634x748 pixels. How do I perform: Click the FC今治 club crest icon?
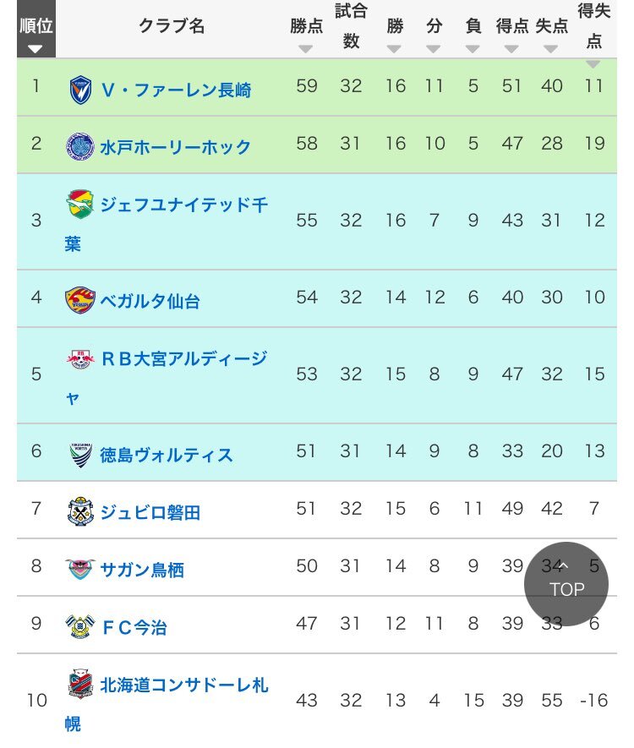(x=80, y=626)
